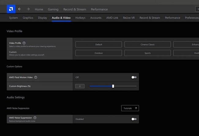199x136 pixels.
Task: Open the Home top menu item
Action: (39, 9)
